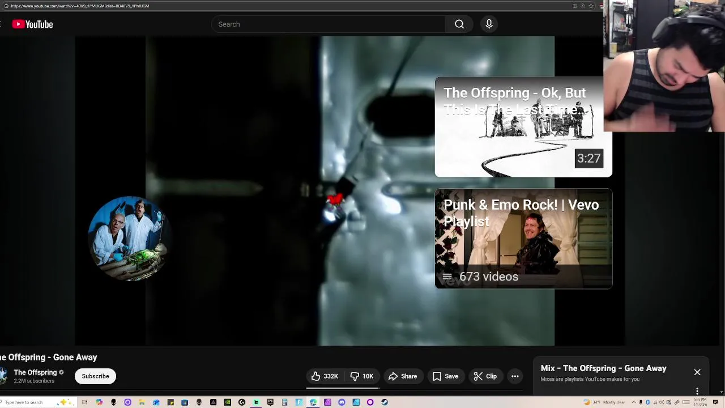Bookmark this page with the star icon
The image size is (725, 408).
tap(591, 6)
